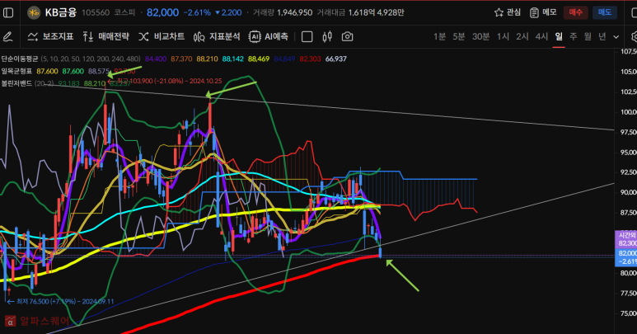
Task: Select the 일 daily timeframe
Action: pyautogui.click(x=559, y=36)
